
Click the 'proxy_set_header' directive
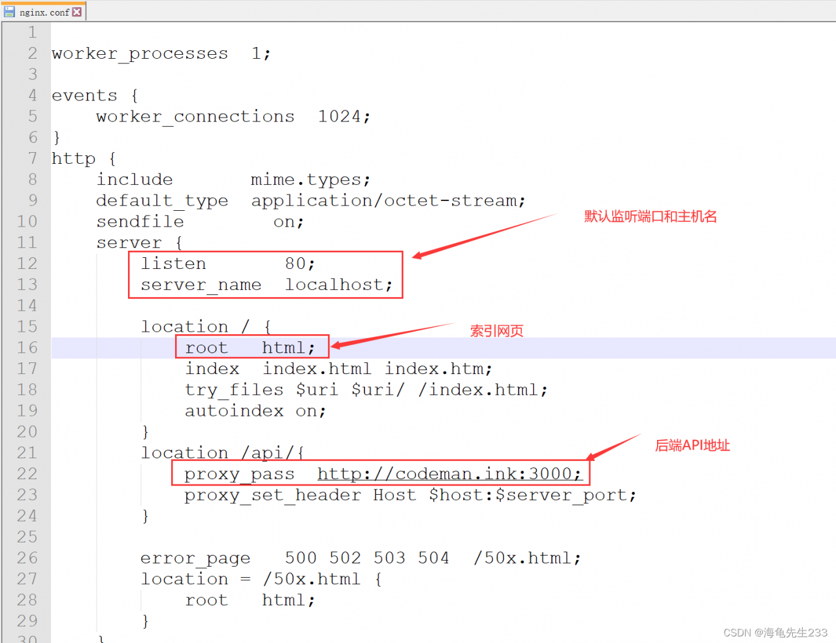(272, 495)
